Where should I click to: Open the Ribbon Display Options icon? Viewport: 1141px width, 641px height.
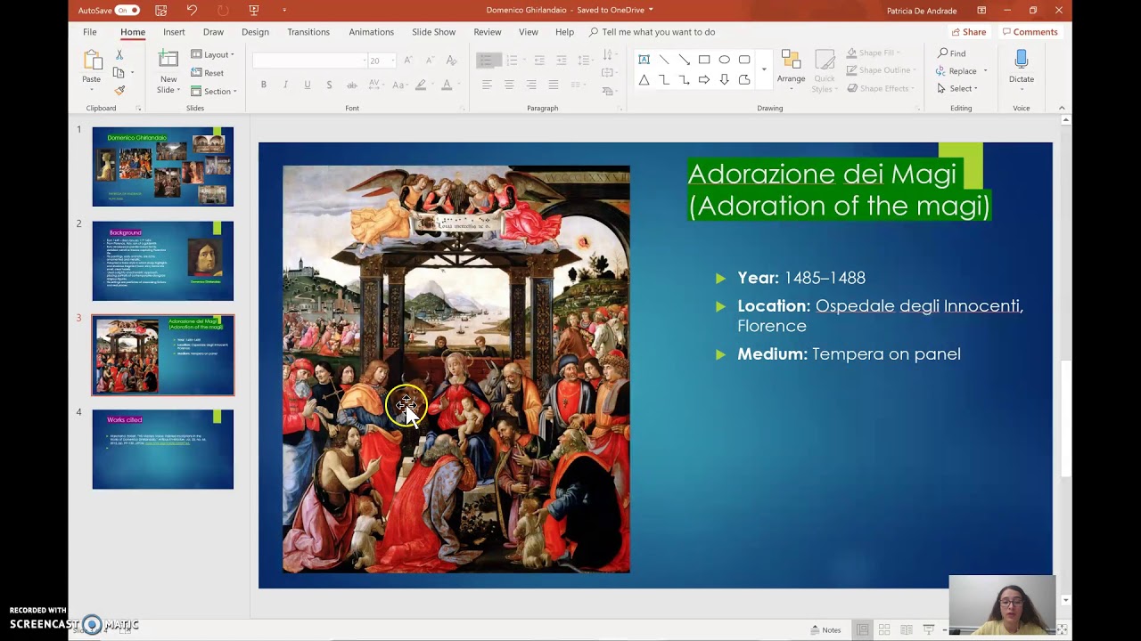tap(981, 10)
